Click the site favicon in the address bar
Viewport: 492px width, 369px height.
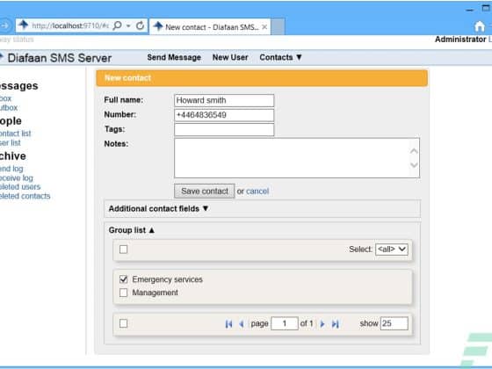pyautogui.click(x=23, y=25)
